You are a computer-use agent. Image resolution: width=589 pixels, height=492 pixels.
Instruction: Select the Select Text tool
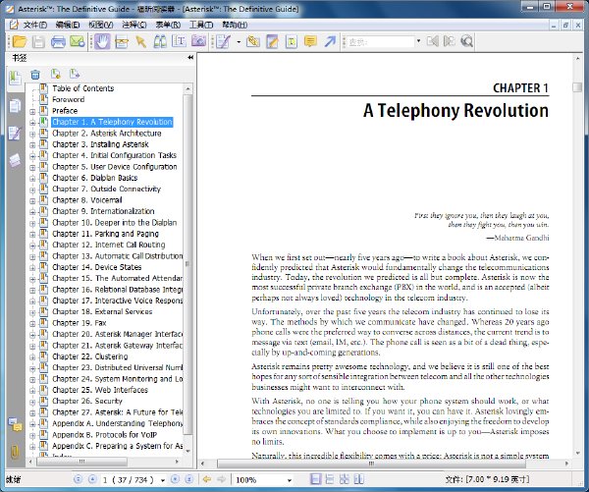pyautogui.click(x=179, y=41)
